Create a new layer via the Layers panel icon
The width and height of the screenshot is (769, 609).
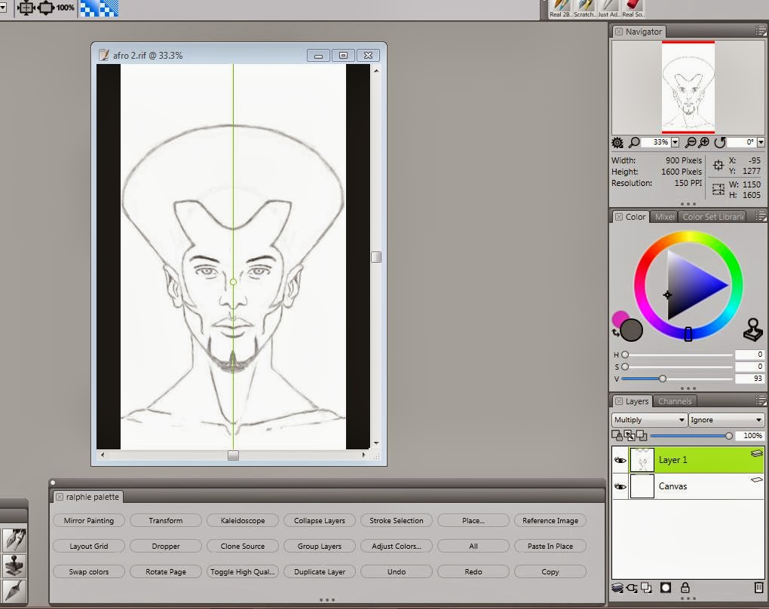(x=645, y=588)
